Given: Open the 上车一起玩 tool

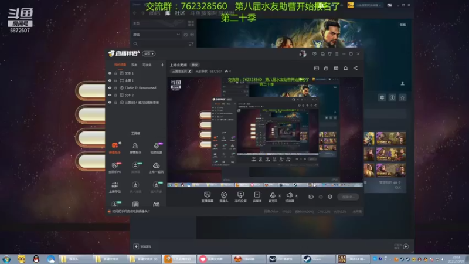Looking at the screenshot, I should [x=156, y=168].
